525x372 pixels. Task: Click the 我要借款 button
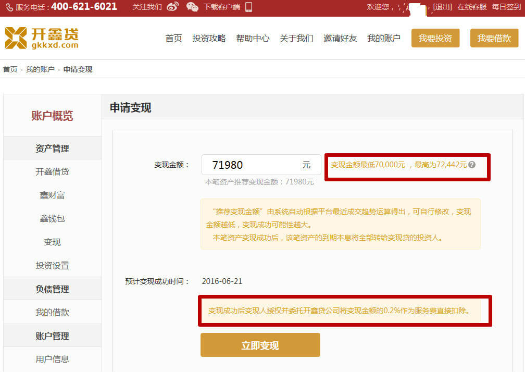[494, 38]
